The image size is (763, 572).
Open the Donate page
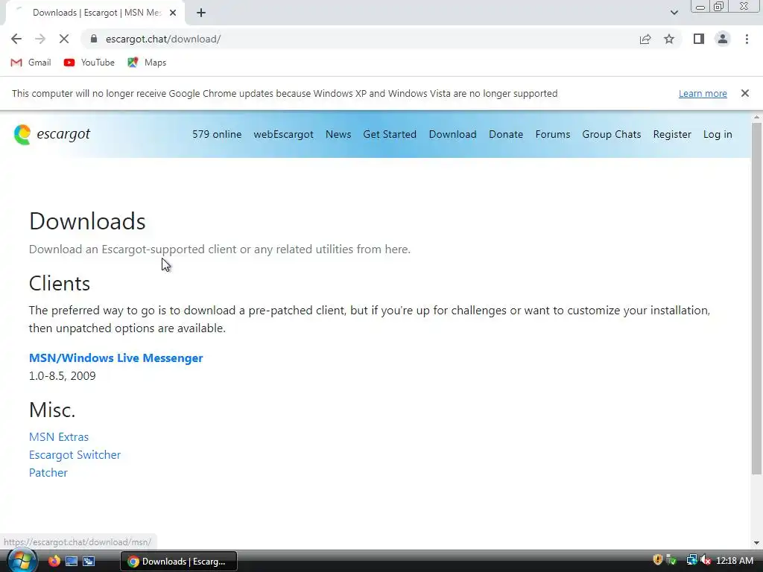coord(506,134)
